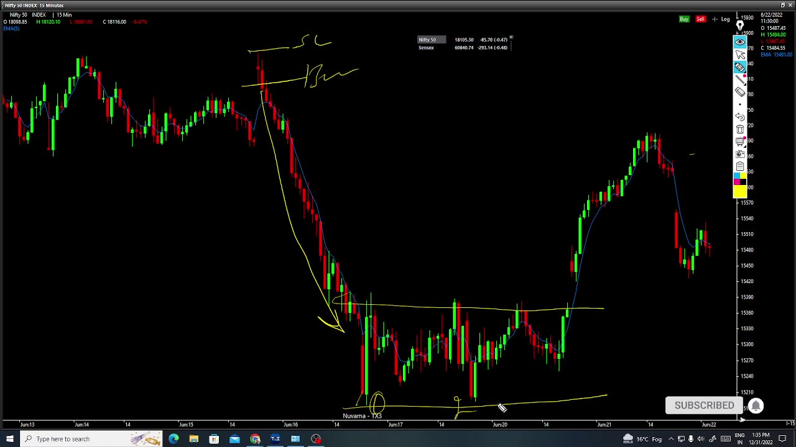Undo the last drawing stroke
The image size is (796, 447).
point(740,117)
